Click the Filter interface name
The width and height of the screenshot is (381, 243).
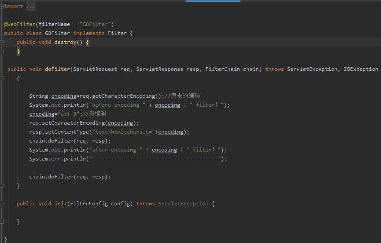coord(117,33)
